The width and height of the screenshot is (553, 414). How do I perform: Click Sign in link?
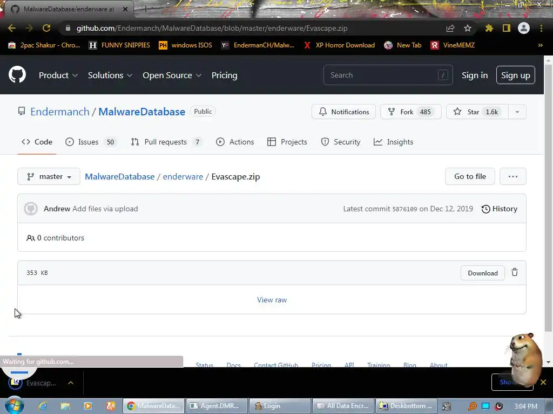pos(475,75)
